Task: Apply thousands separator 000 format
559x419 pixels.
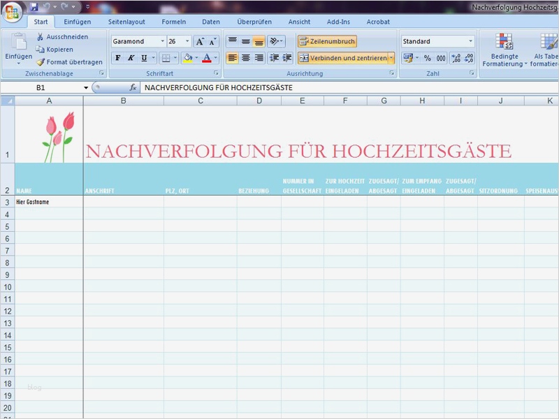Action: click(x=441, y=58)
